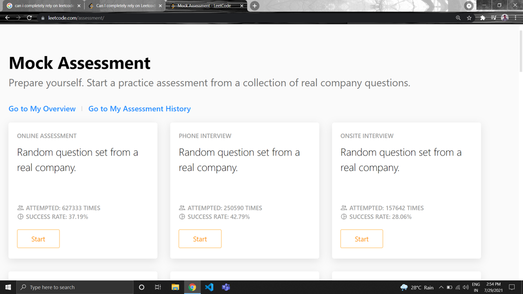523x294 pixels.
Task: Switch to 'Can I completely rely on Leetcode' tab
Action: (125, 6)
